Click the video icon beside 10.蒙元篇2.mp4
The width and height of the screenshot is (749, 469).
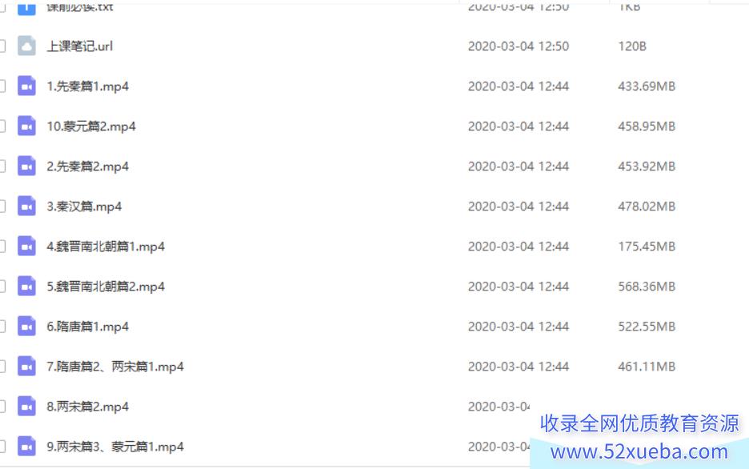pos(26,126)
